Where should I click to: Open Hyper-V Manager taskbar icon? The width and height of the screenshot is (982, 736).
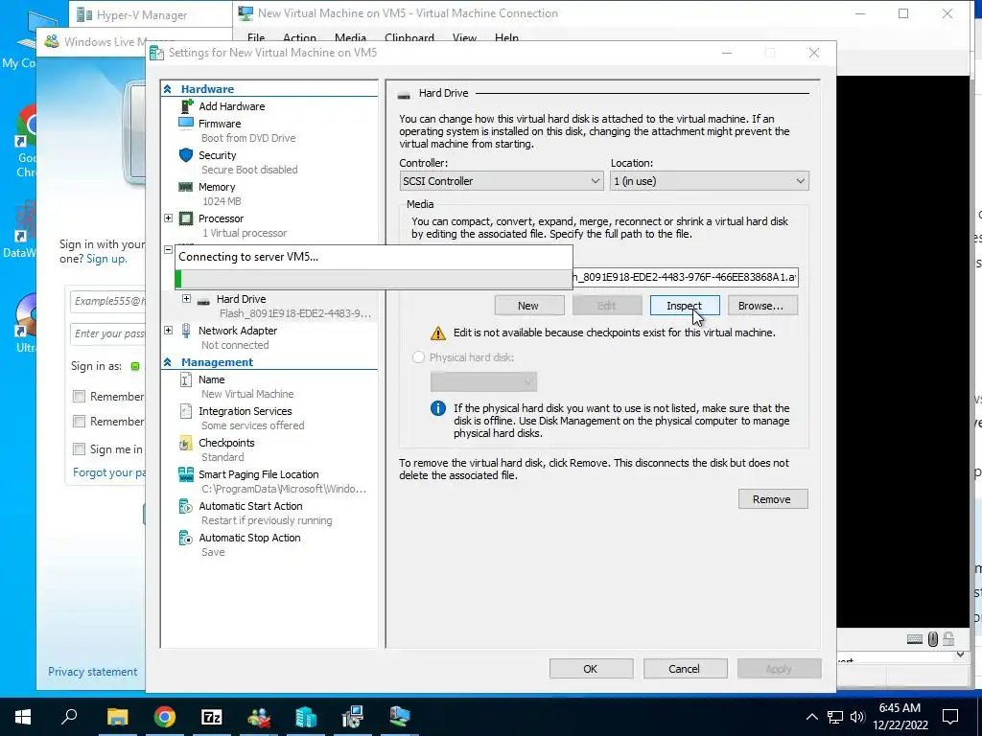(x=306, y=717)
